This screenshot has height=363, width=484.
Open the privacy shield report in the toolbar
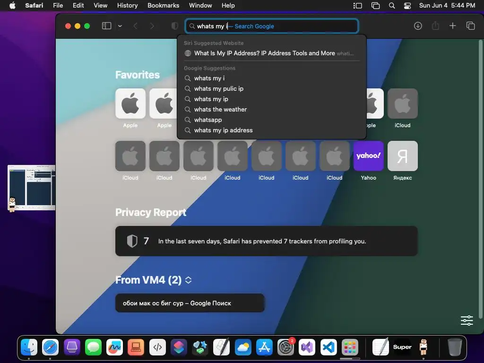(175, 26)
